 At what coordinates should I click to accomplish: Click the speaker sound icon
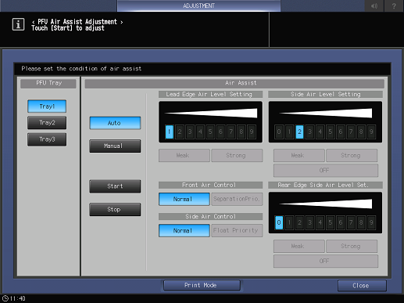point(374,5)
